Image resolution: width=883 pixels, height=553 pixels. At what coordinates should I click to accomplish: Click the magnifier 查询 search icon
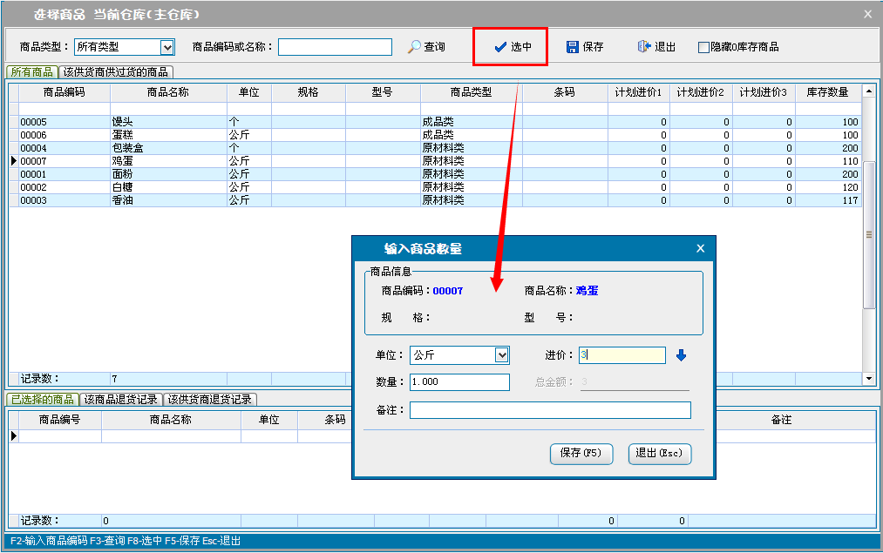tap(414, 47)
